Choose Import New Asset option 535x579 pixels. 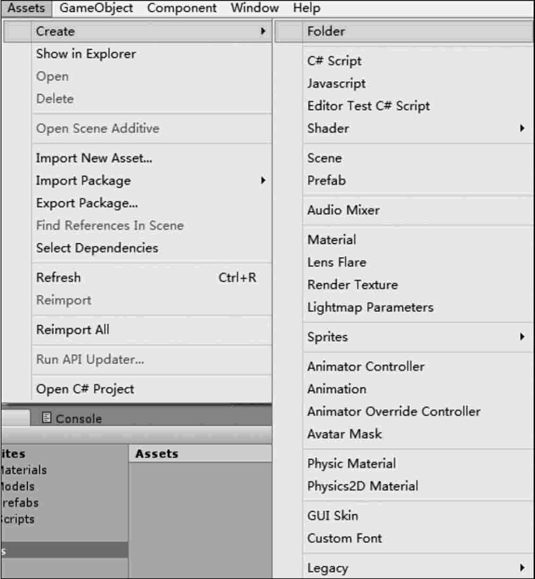click(x=94, y=159)
